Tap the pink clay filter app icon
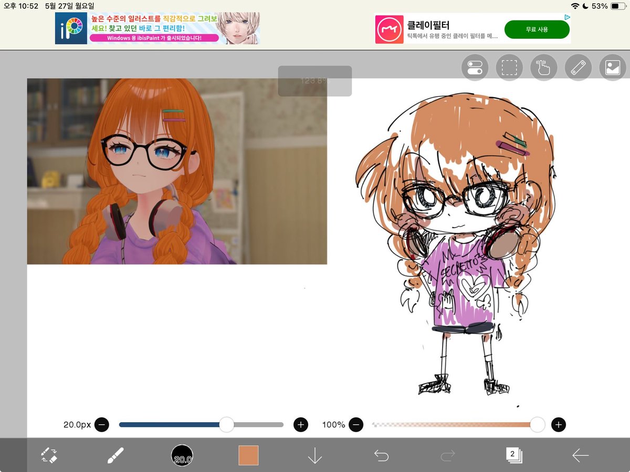This screenshot has height=472, width=630. [x=388, y=29]
